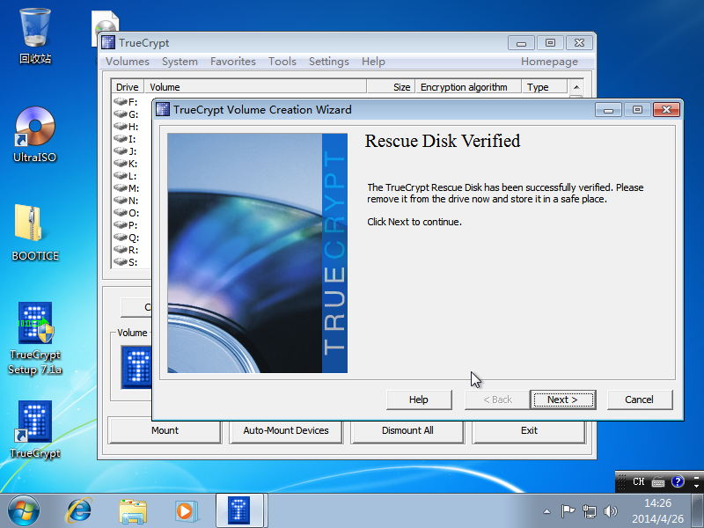Open the System menu

point(180,62)
